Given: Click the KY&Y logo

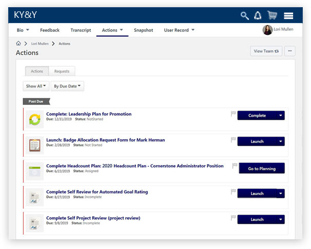Looking at the screenshot, I should [26, 15].
